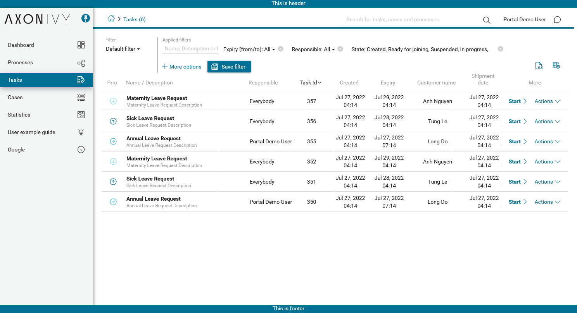Open Actions menu for task 351
This screenshot has width=577, height=313.
click(x=547, y=182)
